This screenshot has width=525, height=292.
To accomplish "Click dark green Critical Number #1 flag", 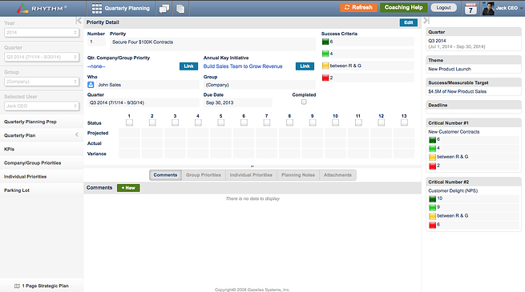I will tap(432, 140).
